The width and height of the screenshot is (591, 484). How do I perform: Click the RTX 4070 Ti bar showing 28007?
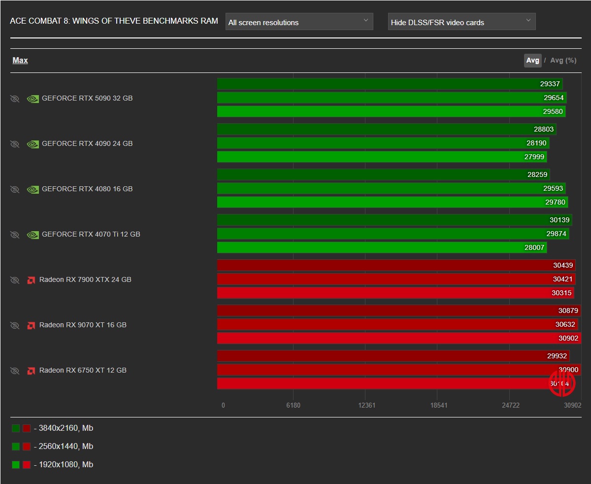[382, 247]
